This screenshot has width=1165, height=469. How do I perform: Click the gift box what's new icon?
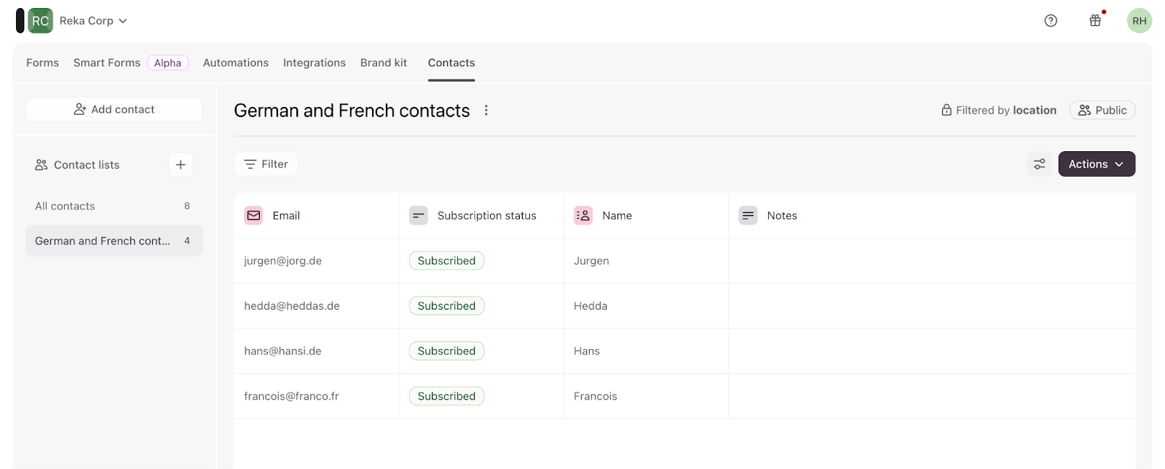1095,20
